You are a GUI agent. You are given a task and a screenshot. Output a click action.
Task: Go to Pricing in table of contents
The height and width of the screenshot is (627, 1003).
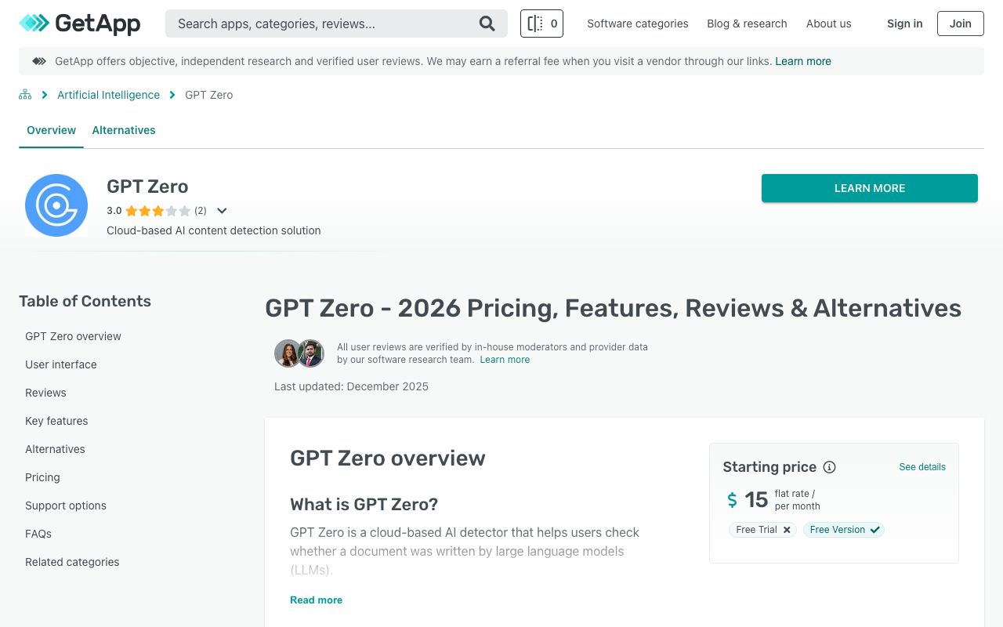coord(42,477)
